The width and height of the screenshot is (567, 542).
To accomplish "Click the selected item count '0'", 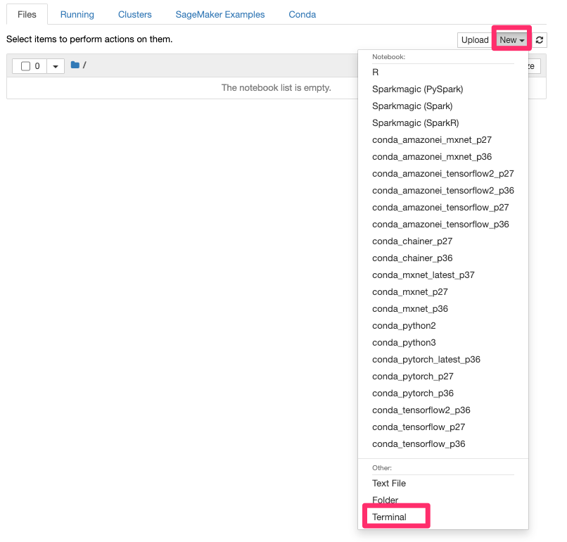I will coord(37,66).
